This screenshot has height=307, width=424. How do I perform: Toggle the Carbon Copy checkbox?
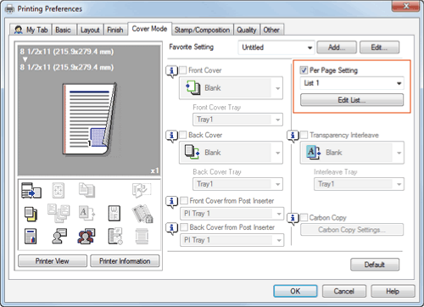click(304, 217)
